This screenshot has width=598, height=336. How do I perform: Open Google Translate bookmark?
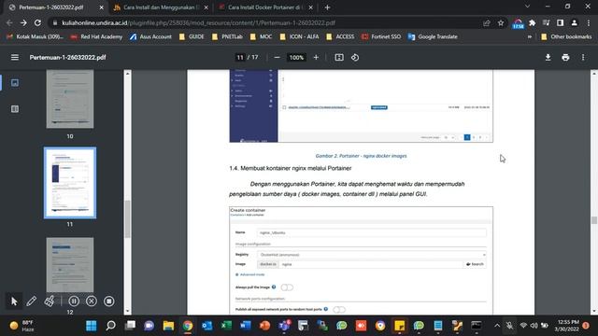click(x=433, y=37)
